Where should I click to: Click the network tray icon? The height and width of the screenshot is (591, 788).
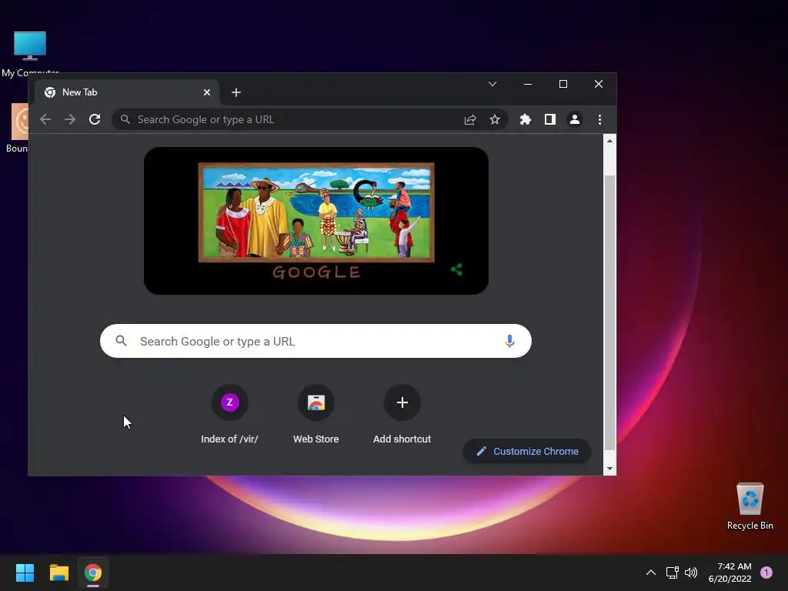(672, 573)
